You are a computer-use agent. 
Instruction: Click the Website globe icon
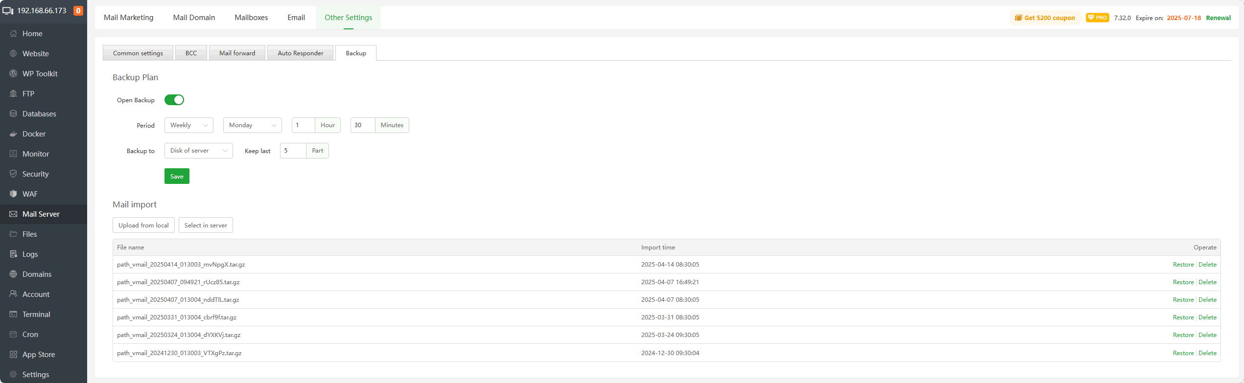(x=13, y=54)
